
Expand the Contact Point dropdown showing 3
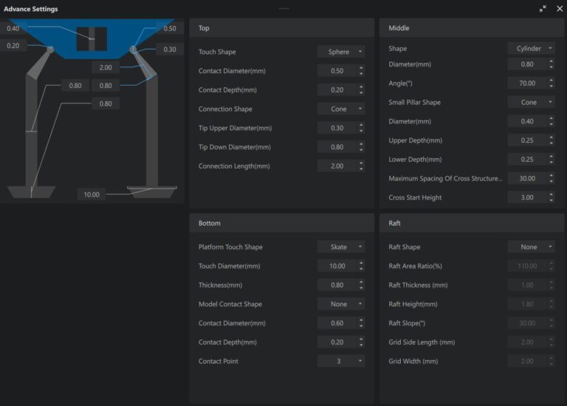pos(341,361)
